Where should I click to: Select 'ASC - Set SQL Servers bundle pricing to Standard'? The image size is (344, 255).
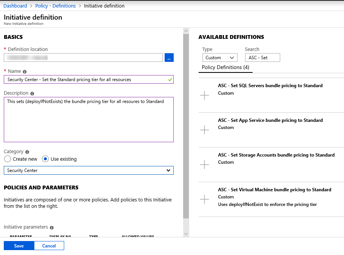pos(270,86)
